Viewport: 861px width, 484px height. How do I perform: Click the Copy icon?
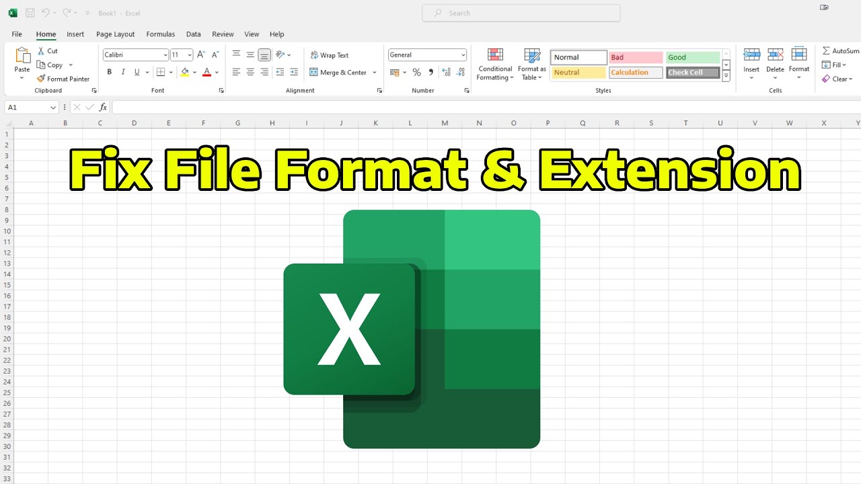click(41, 65)
